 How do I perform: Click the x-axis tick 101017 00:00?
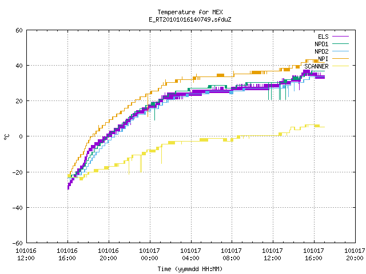coord(149,255)
